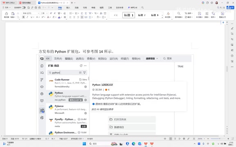Apply the 标题 3 heading style

(x=154, y=15)
